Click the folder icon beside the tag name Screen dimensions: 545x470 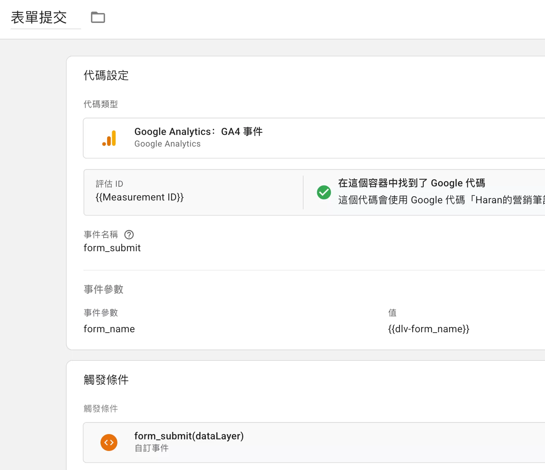(98, 17)
